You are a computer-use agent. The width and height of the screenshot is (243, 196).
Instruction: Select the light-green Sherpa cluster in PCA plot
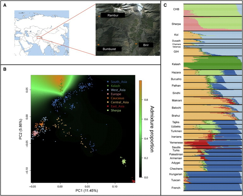point(124,161)
